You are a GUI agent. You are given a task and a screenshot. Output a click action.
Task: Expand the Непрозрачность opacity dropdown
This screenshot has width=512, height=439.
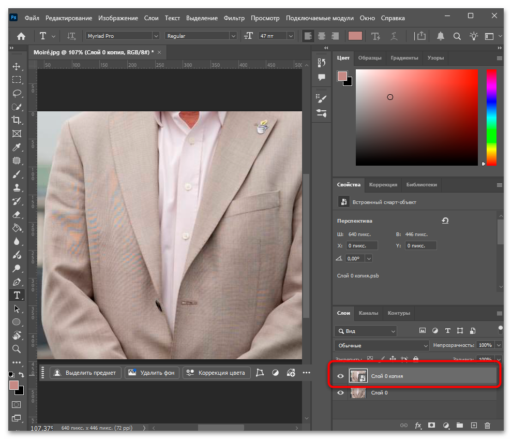(x=499, y=345)
